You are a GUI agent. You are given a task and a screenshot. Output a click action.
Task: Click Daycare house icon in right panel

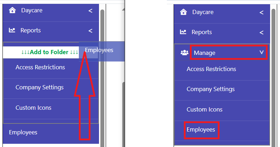[183, 12]
